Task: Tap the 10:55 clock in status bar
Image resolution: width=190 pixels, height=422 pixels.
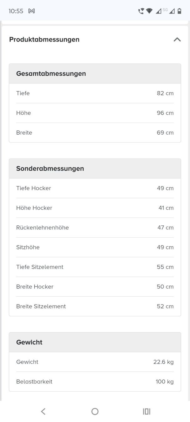Action: click(x=16, y=11)
